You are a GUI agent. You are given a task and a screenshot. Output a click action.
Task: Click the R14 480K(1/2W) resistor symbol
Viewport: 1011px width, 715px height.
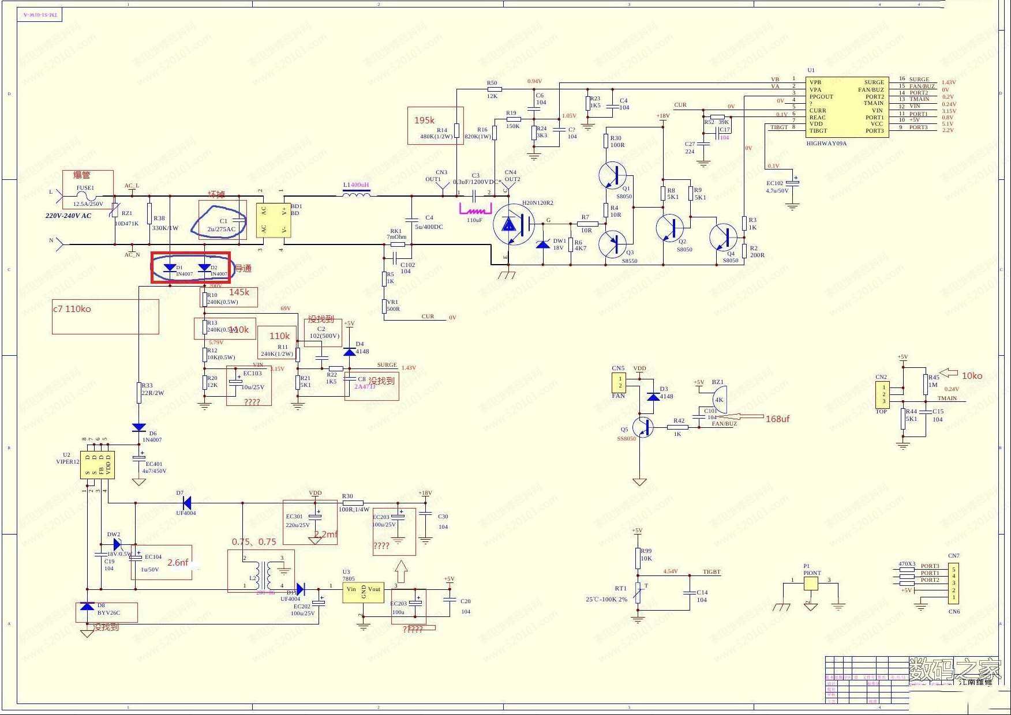pos(456,131)
